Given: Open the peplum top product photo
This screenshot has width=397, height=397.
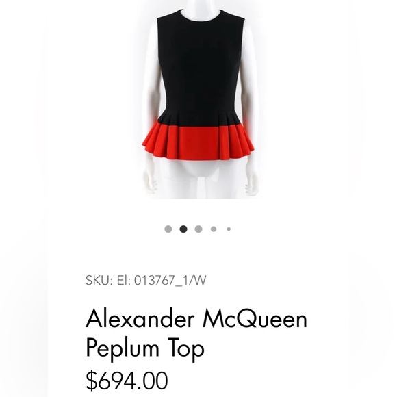Looking at the screenshot, I should [x=198, y=99].
